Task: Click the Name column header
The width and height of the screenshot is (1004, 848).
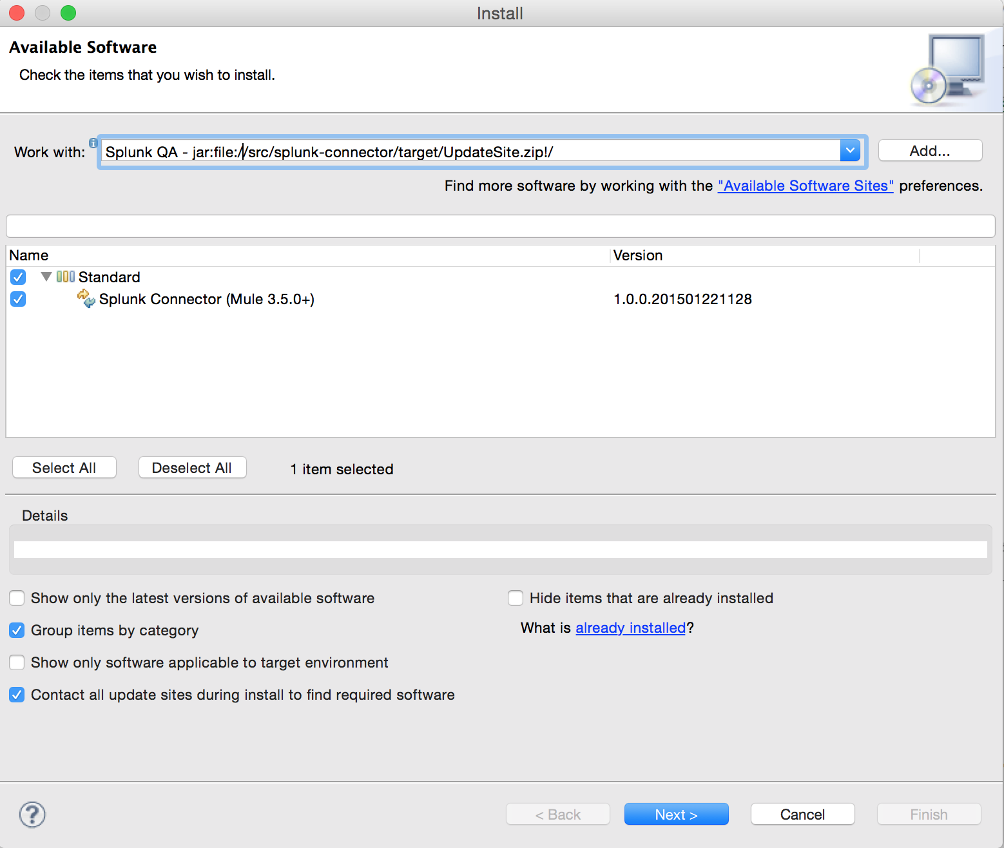Action: coord(308,255)
